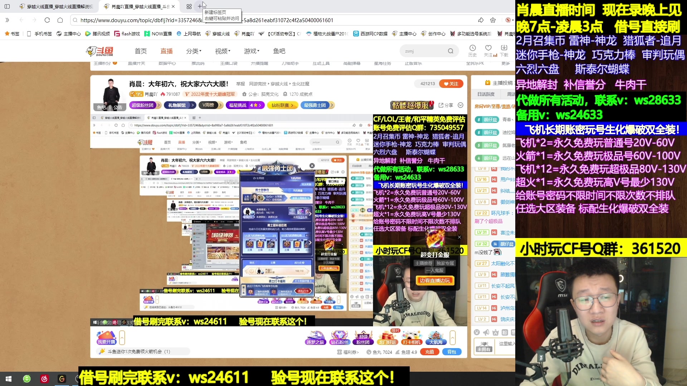This screenshot has width=687, height=386.
Task: Click 举报 to report the room
Action: click(240, 84)
